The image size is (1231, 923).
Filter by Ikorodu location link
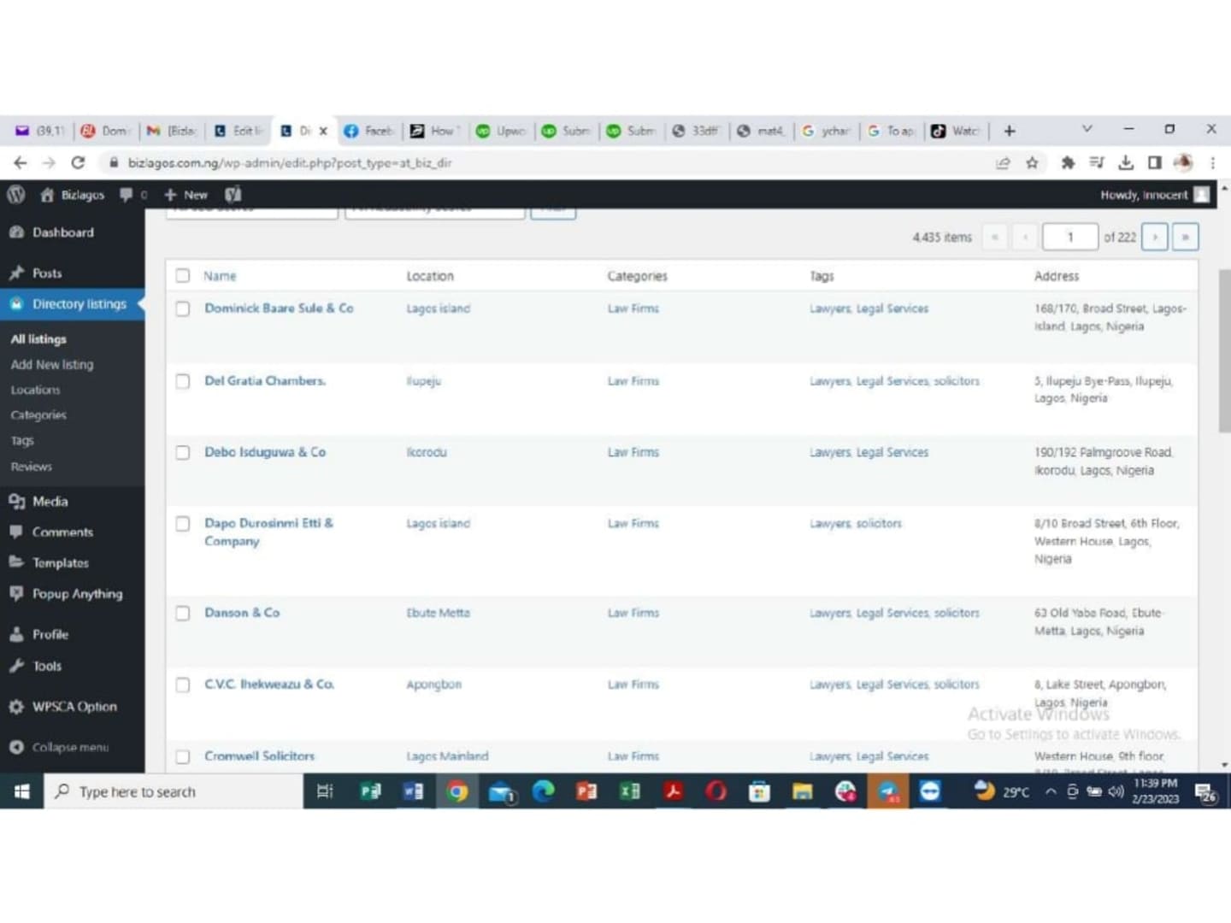pos(427,452)
